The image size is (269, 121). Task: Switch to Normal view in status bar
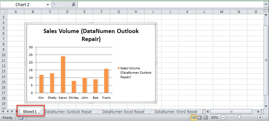click(193, 118)
